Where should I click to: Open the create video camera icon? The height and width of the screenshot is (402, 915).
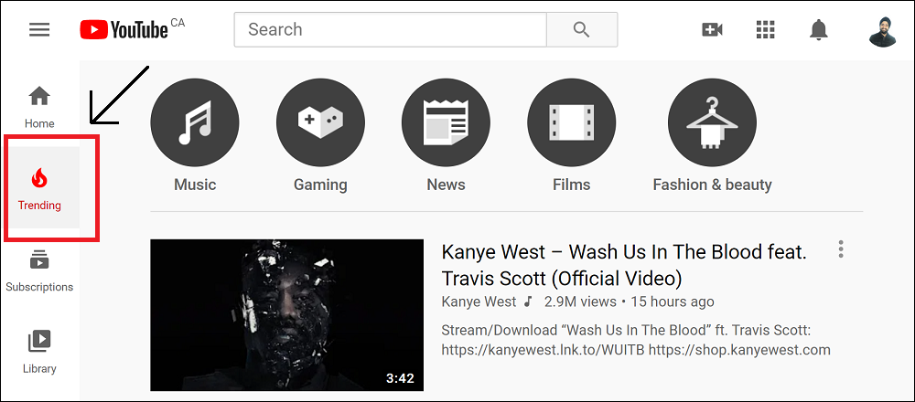tap(712, 29)
